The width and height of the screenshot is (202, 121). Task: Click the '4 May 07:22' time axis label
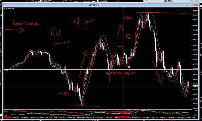(x=164, y=117)
